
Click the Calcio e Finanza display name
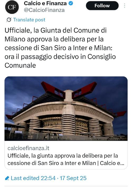tap(45, 3)
